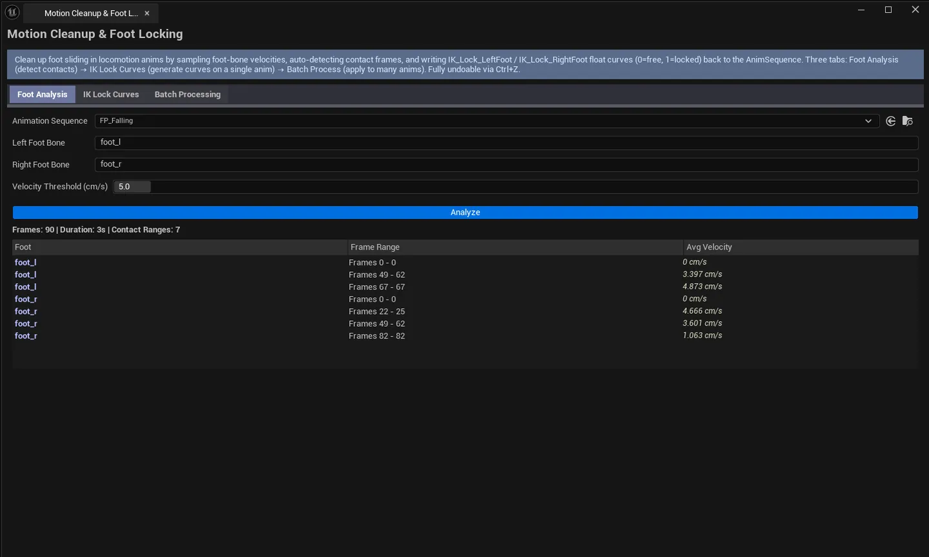929x557 pixels.
Task: Click the Frames 49 - 62 cell for foot_r
Action: point(377,324)
